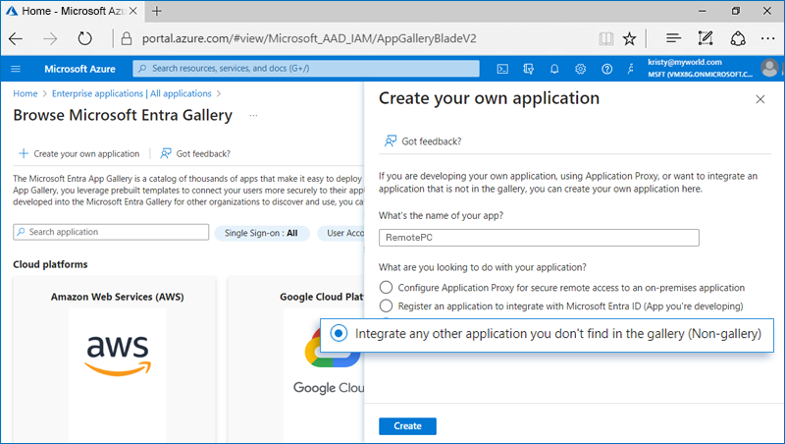Open the Enterprise applications breadcrumb
The height and width of the screenshot is (444, 785).
pos(131,93)
